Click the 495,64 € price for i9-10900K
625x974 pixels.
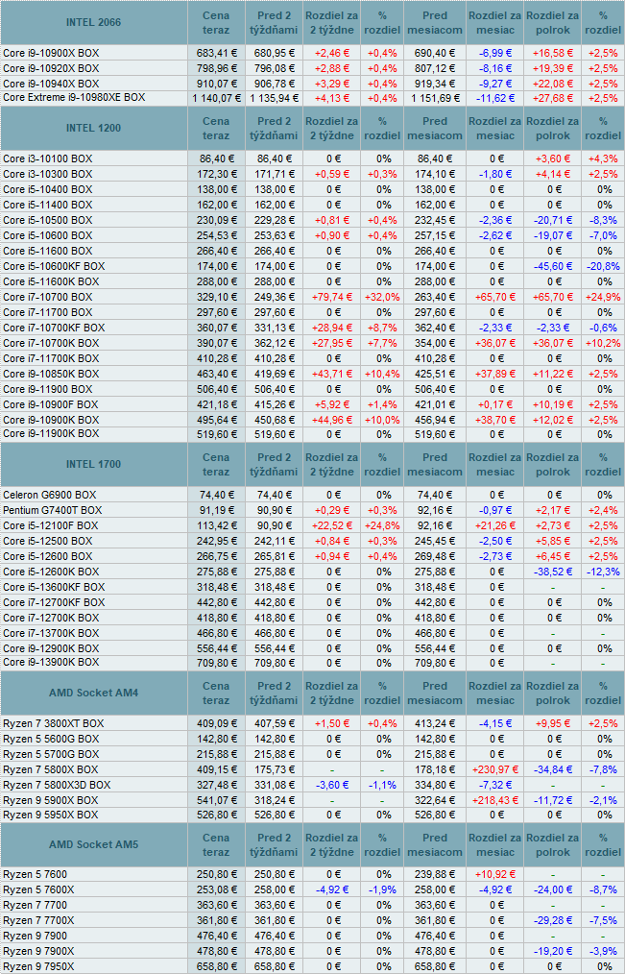tap(216, 420)
